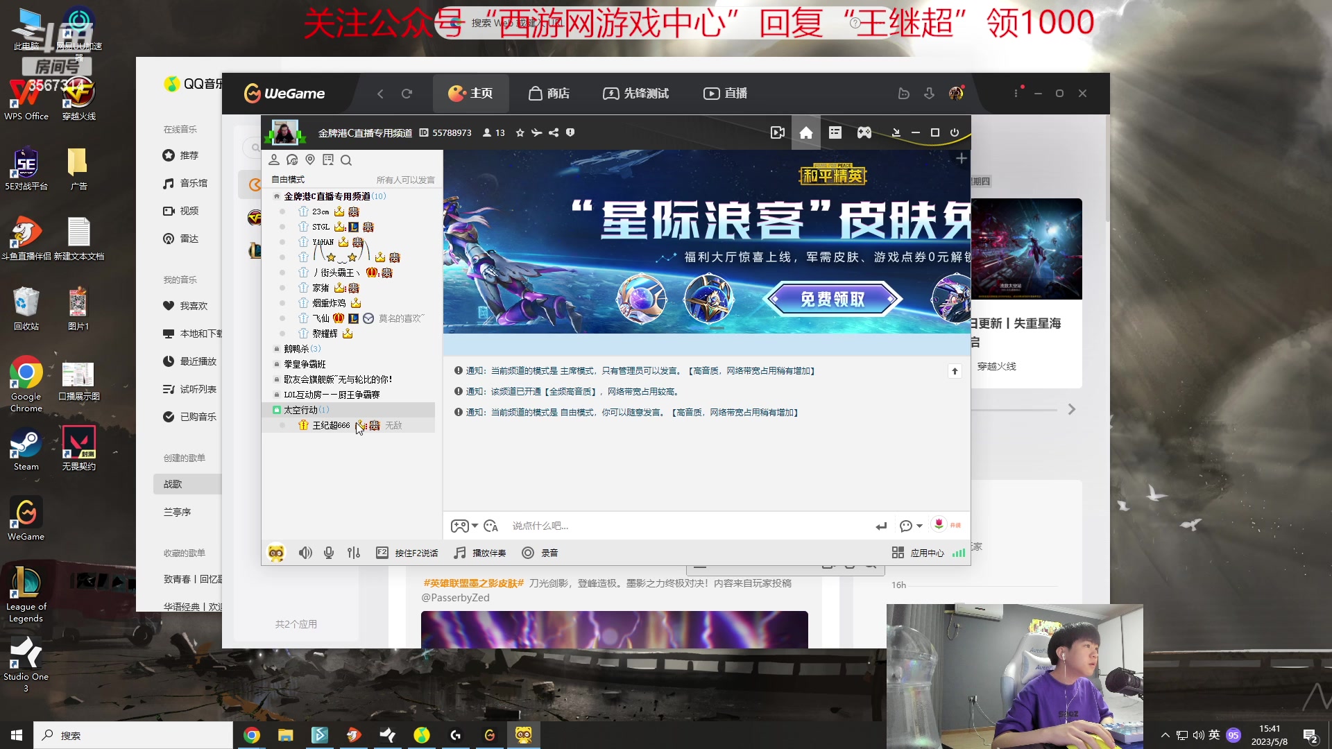Image resolution: width=1332 pixels, height=749 pixels.
Task: Click the WeGame user avatar in header
Action: coord(956,94)
